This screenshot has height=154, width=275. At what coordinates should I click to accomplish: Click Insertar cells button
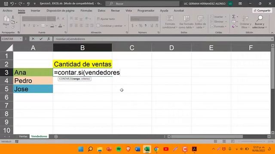click(x=217, y=17)
